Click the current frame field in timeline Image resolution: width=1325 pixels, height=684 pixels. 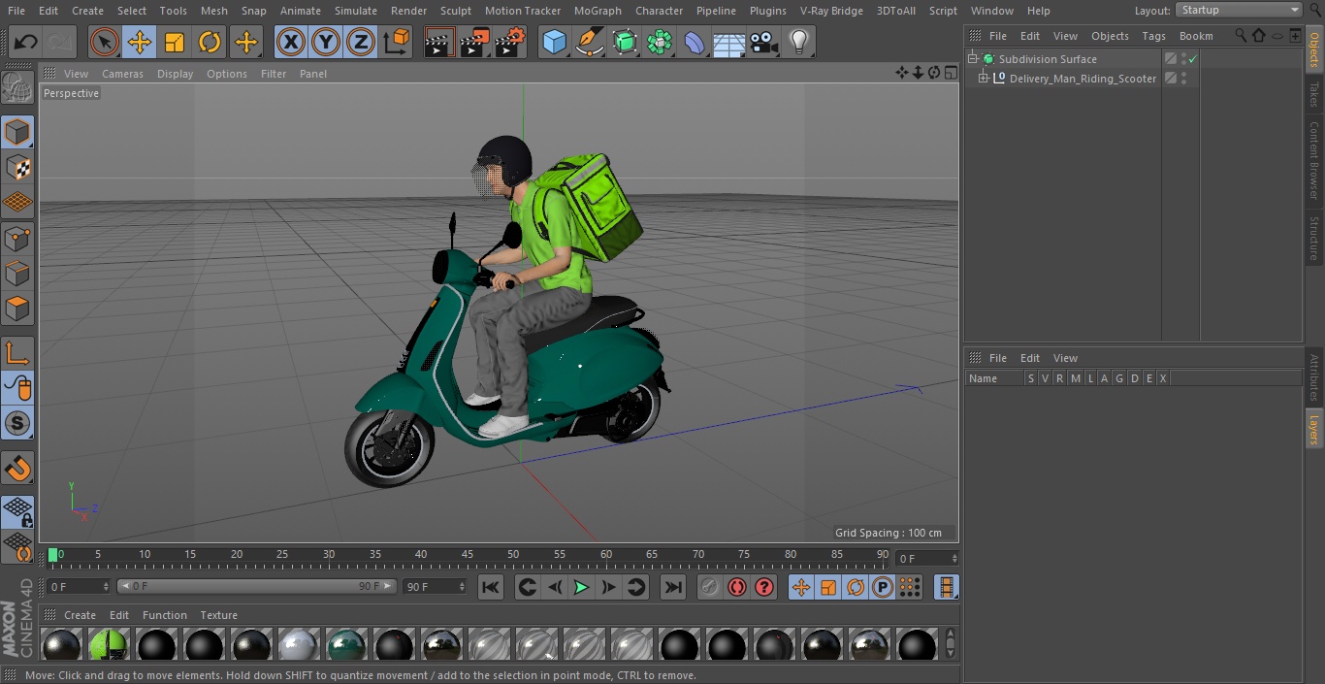coord(926,559)
